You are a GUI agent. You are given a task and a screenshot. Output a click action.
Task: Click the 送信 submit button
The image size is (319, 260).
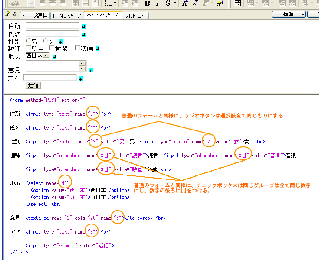click(33, 85)
